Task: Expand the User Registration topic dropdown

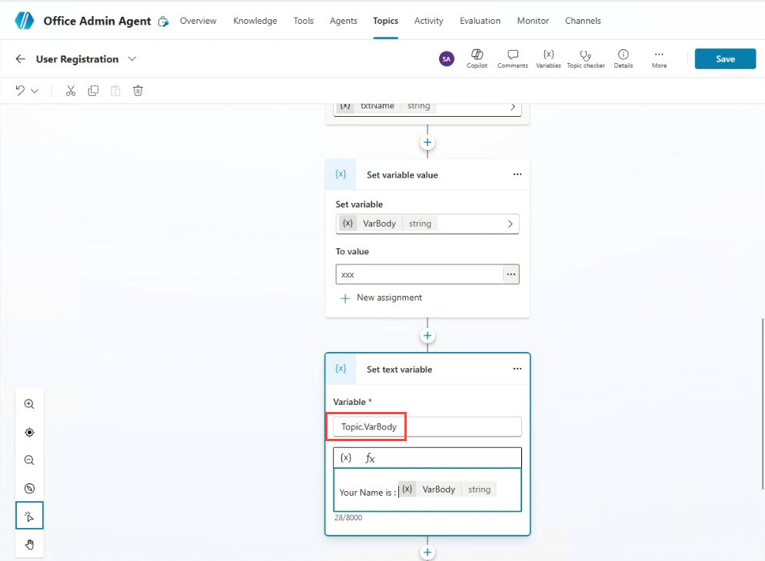Action: click(131, 59)
